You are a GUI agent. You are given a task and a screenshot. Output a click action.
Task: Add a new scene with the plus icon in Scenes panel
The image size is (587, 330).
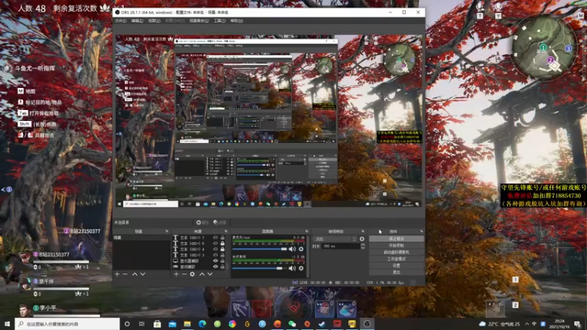point(117,274)
